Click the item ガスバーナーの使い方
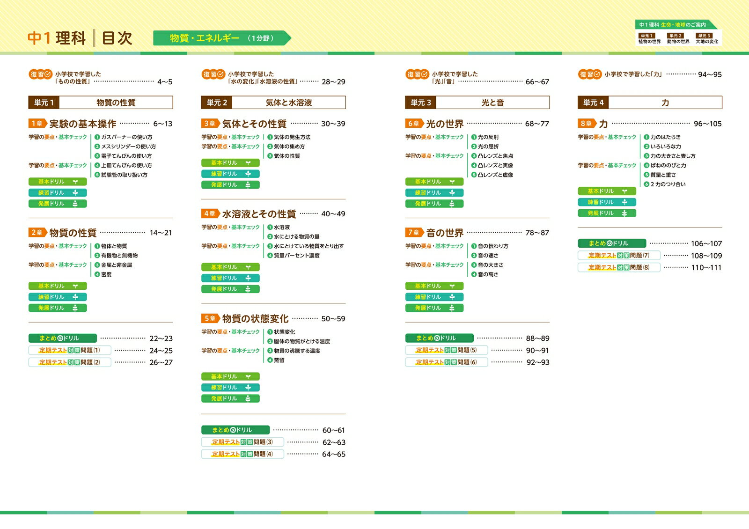This screenshot has height=529, width=749. 123,137
